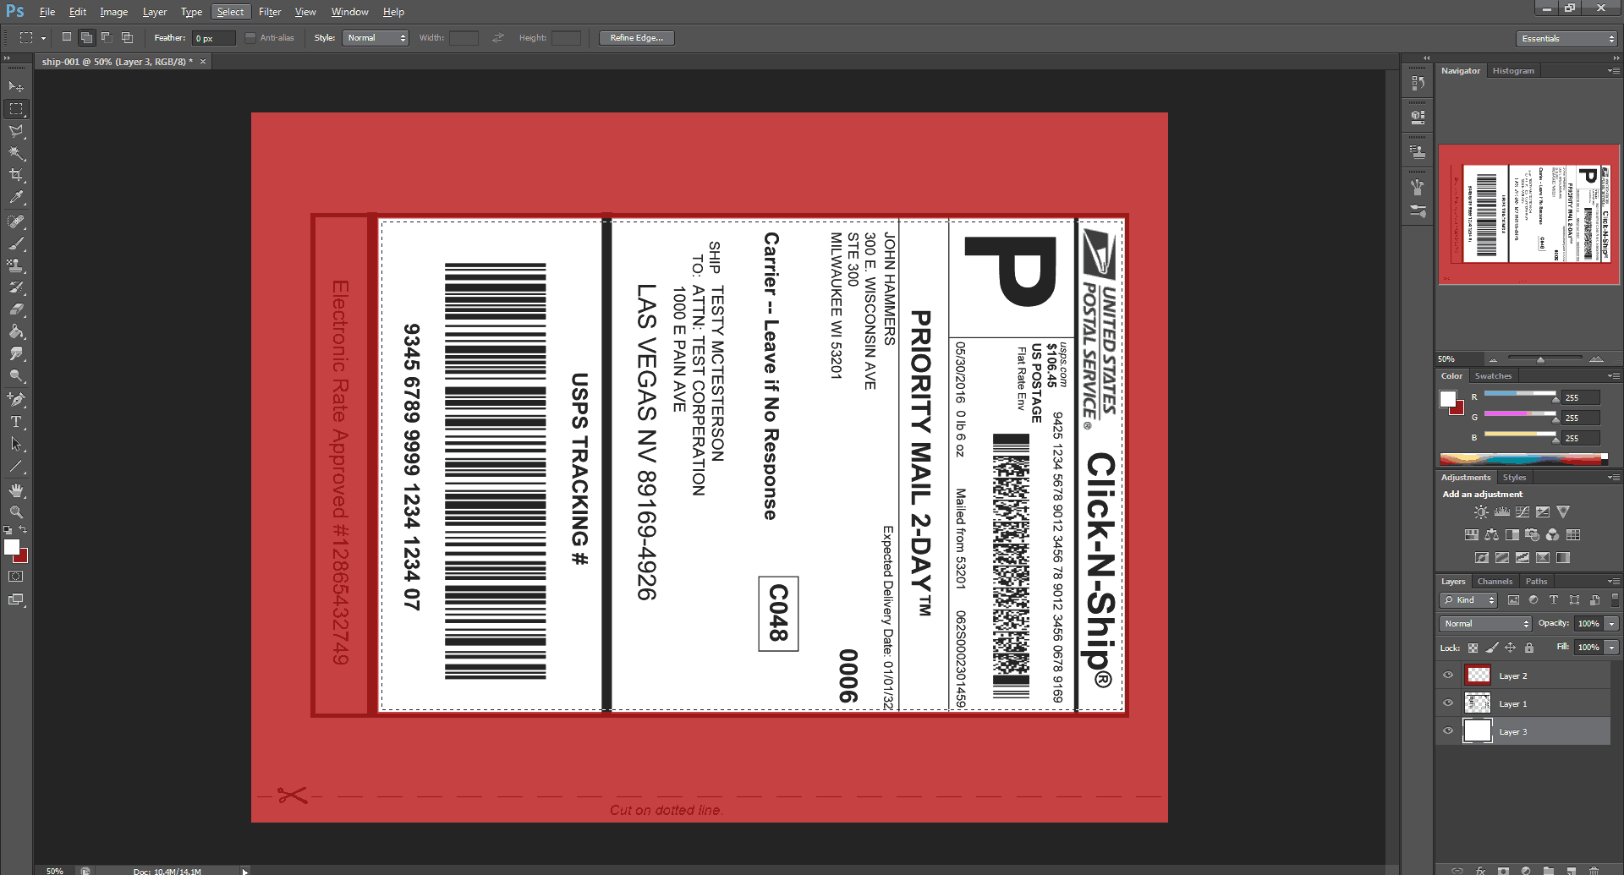Select the Magic Wand tool

(x=16, y=153)
